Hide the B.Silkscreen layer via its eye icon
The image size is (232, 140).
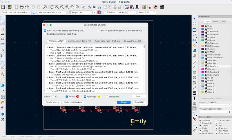(x=206, y=46)
